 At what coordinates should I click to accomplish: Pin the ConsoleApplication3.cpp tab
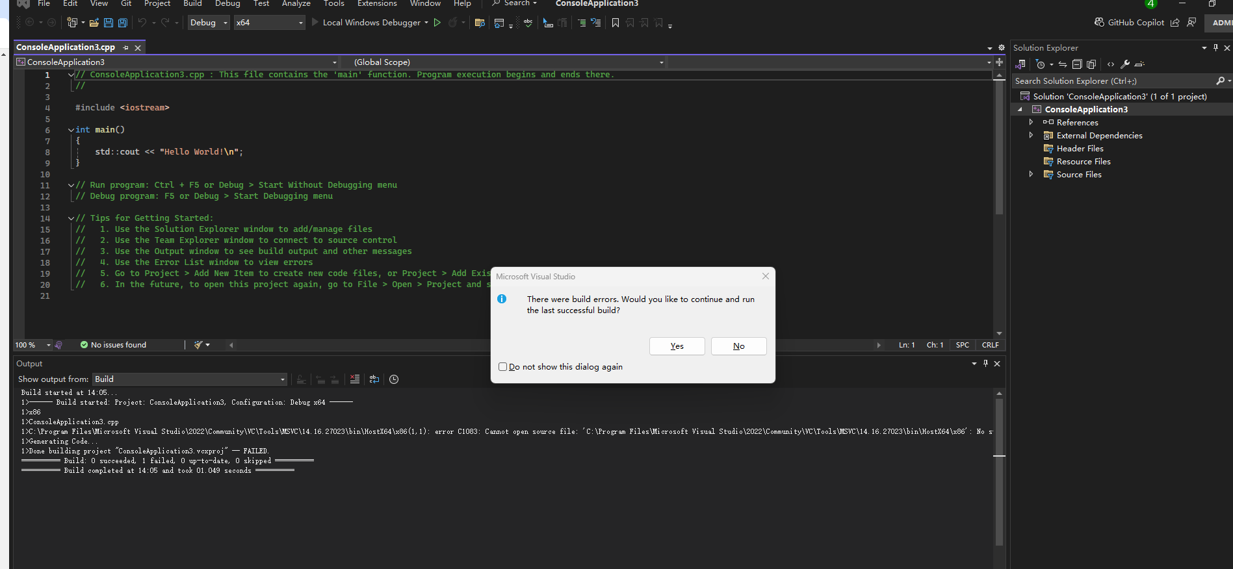pyautogui.click(x=125, y=47)
